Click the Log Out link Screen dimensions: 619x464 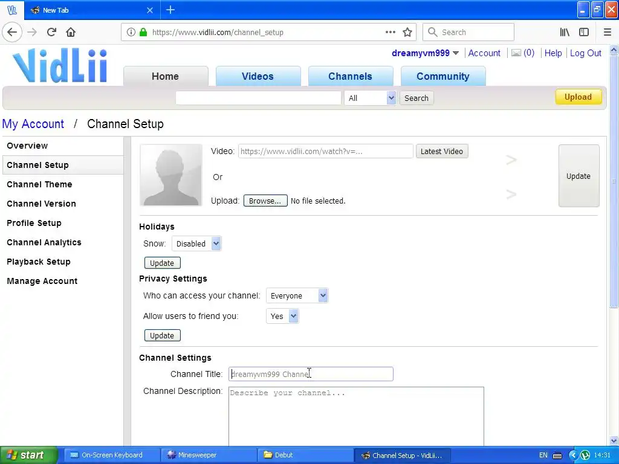[x=585, y=53]
